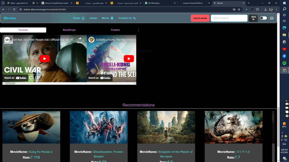Open Windows Search from the taskbar

point(284,9)
